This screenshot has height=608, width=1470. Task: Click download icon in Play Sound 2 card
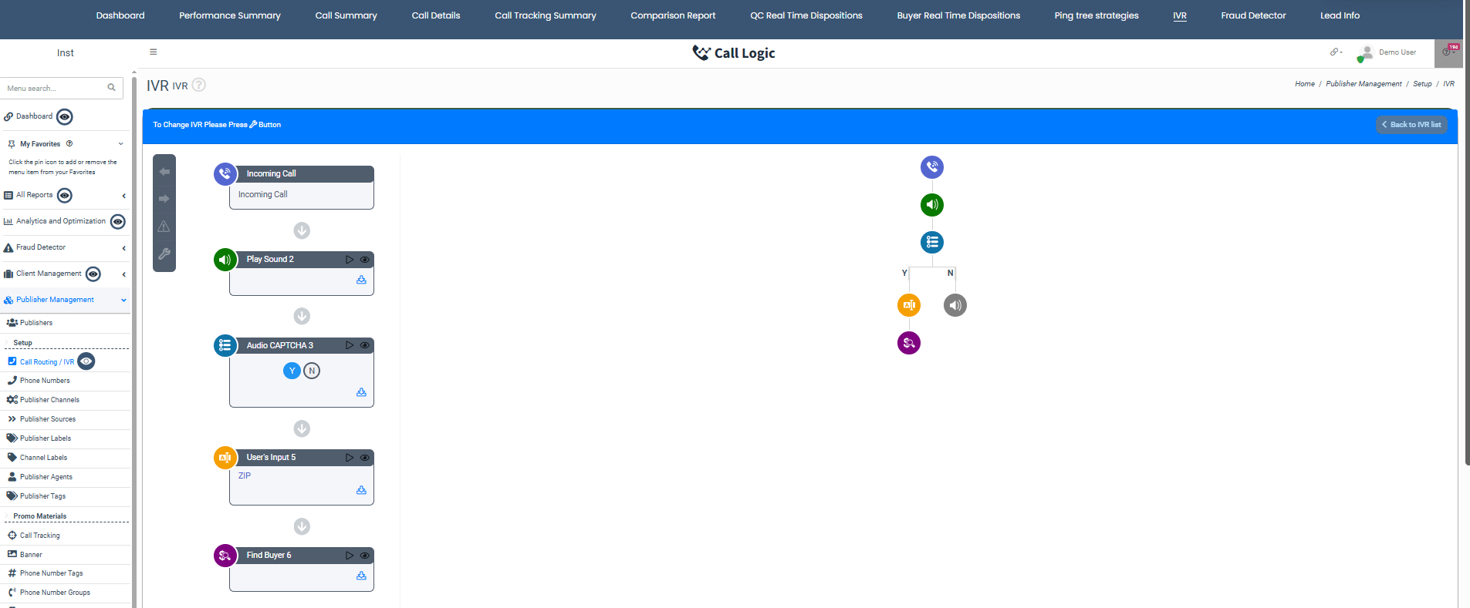(x=361, y=280)
